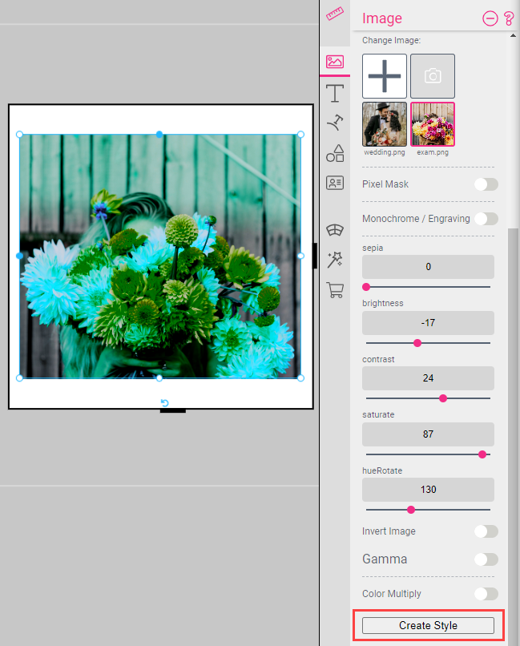Enable the Gamma switch
This screenshot has width=520, height=646.
click(486, 559)
